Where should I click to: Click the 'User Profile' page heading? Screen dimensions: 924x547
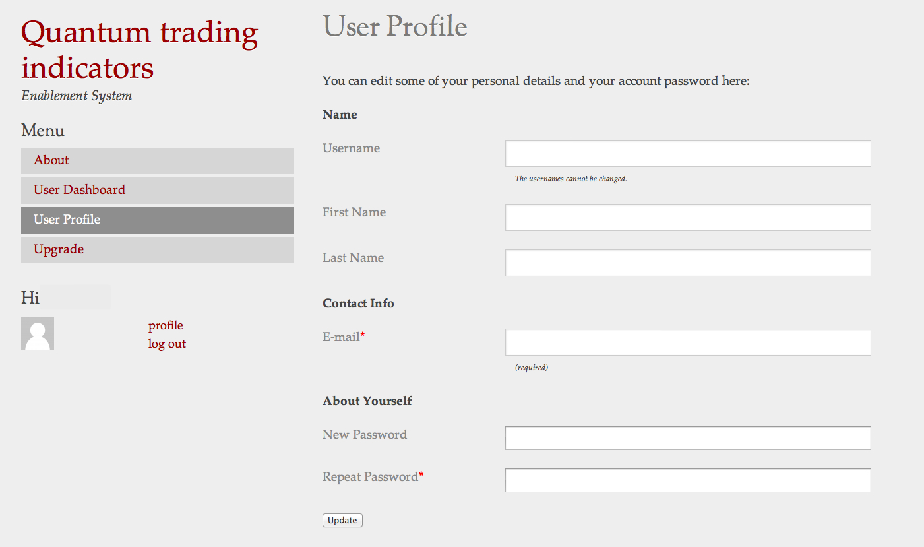point(395,27)
